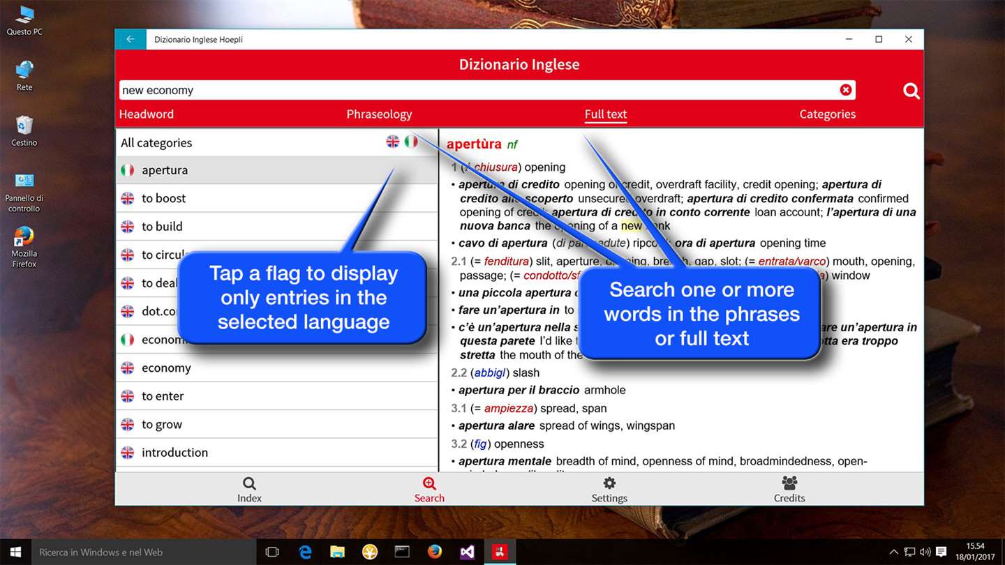Follow the red 'fenditura' cross-reference
This screenshot has width=1005, height=565.
[x=507, y=262]
